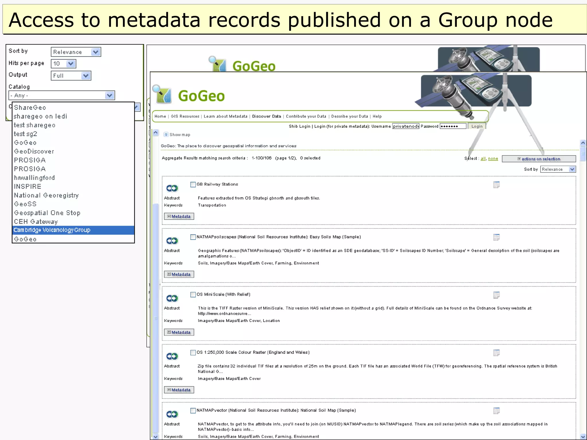This screenshot has height=440, width=587.
Task: Open the Help menu item
Action: tap(377, 116)
